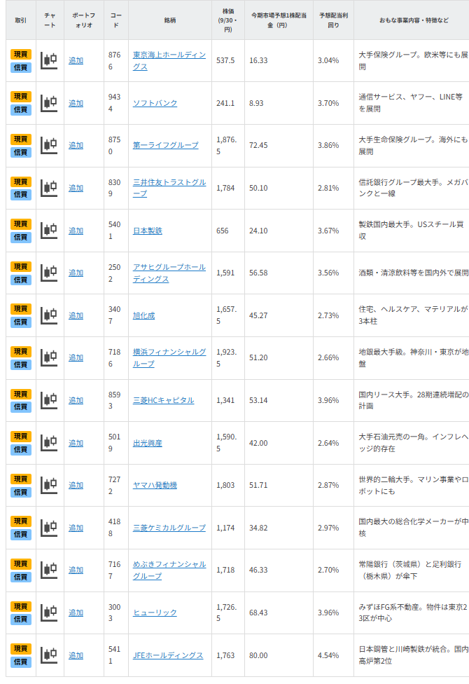Viewport: 469px width, 684px height.
Task: Click 信買 button for 出光興産
Action: 21,449
